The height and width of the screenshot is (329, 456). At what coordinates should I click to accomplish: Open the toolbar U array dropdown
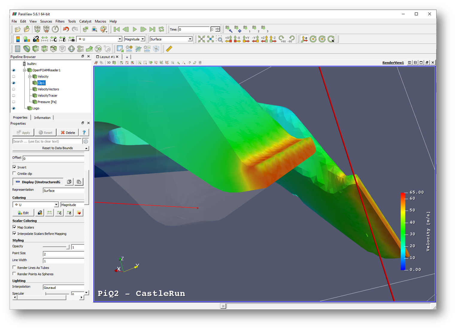tap(99, 39)
